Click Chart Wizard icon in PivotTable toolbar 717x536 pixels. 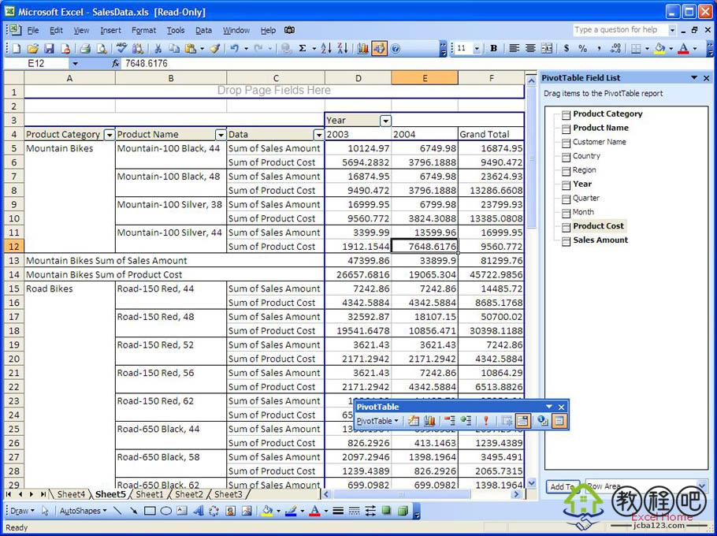(430, 421)
